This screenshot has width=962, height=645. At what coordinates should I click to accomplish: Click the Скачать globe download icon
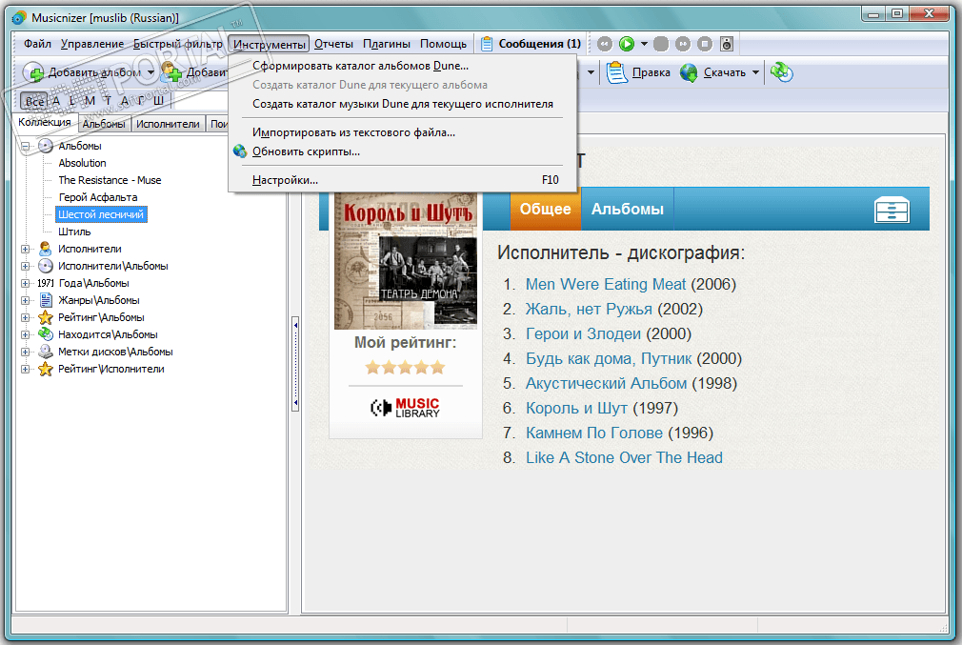[689, 72]
